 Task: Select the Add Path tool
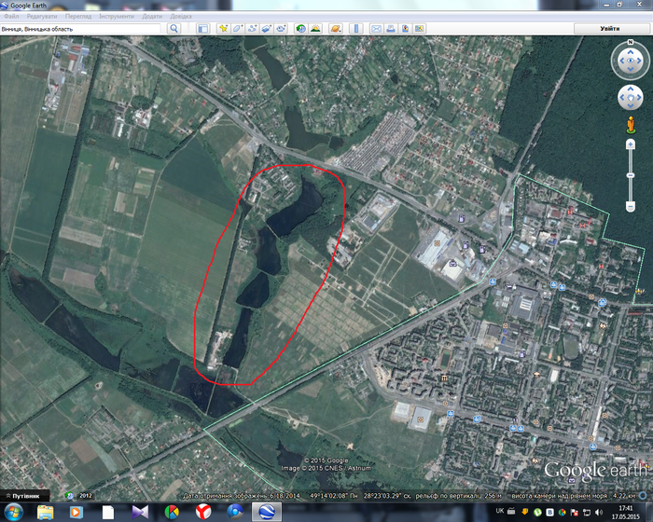pyautogui.click(x=252, y=28)
